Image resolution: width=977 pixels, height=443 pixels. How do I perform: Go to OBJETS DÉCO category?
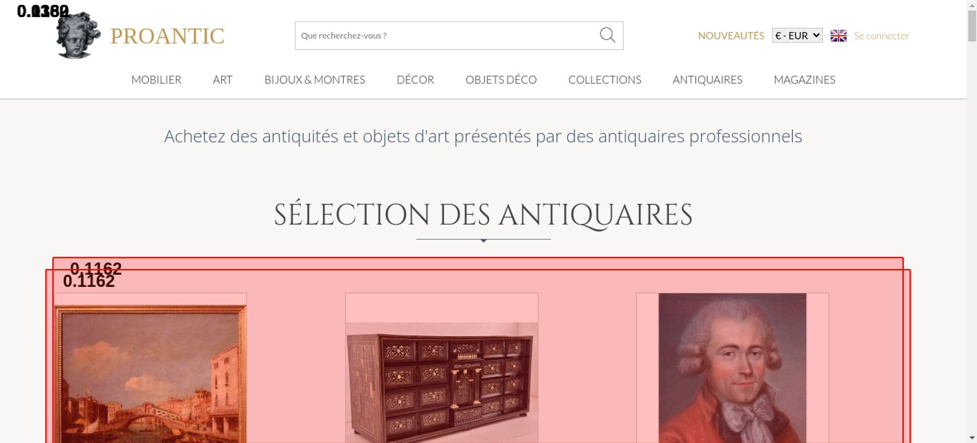(501, 80)
